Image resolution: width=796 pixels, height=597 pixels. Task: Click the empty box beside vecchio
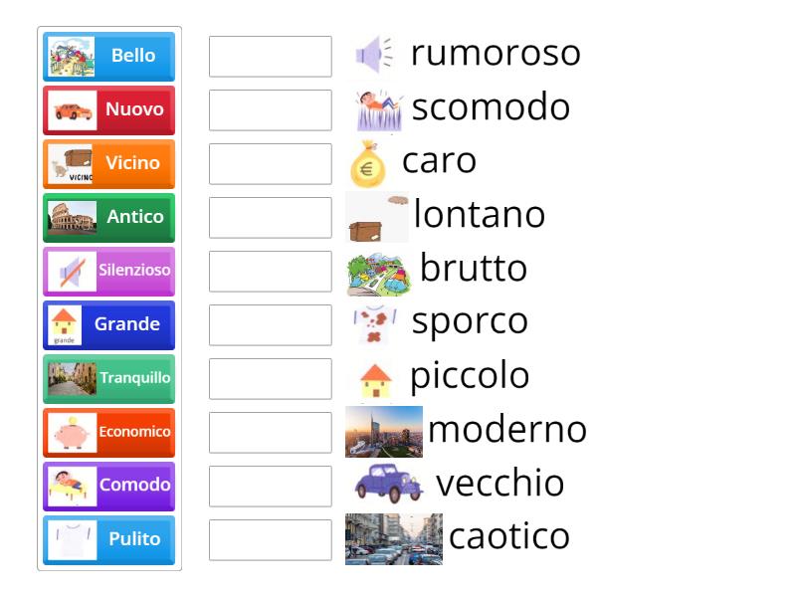(271, 487)
